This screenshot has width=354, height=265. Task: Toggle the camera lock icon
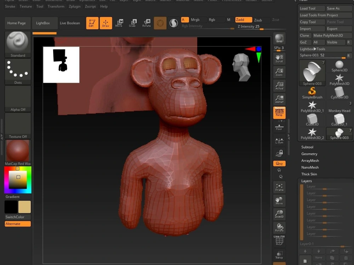[x=279, y=153]
